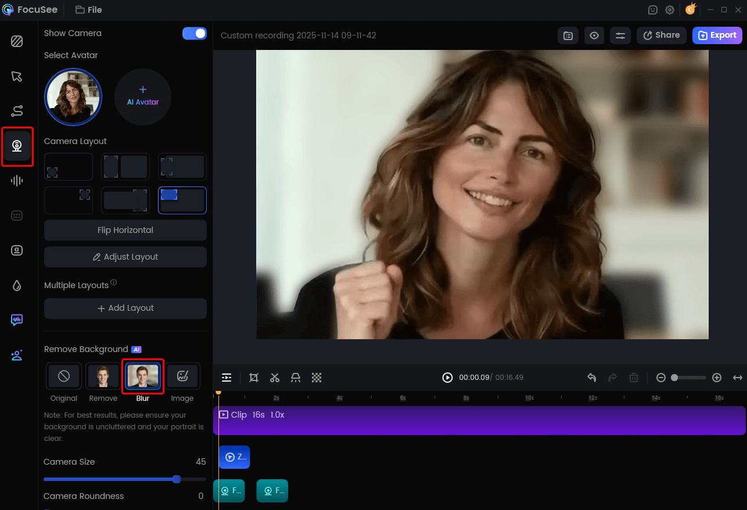Play the recording preview
The width and height of the screenshot is (747, 510).
coord(447,378)
